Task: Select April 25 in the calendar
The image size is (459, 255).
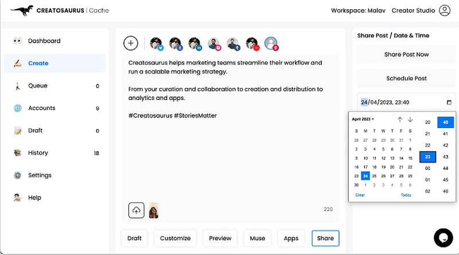Action: coord(374,176)
